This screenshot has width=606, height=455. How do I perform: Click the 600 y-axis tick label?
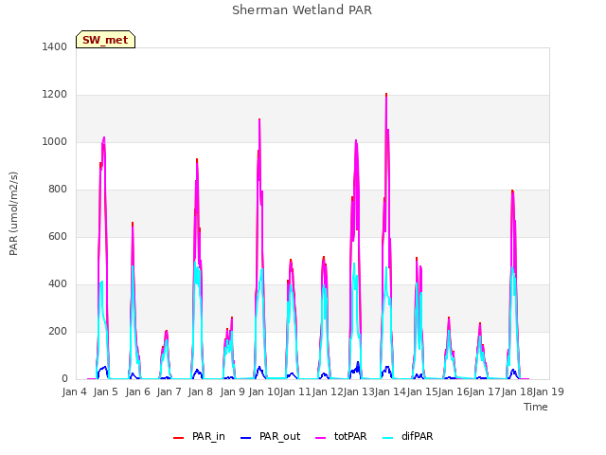tap(58, 237)
